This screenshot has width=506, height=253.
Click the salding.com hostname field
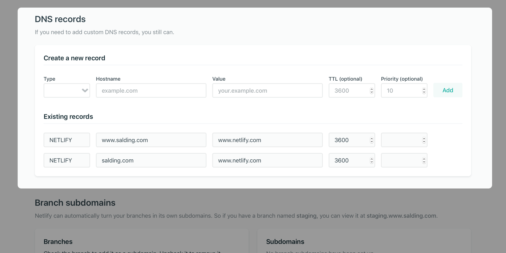[151, 160]
